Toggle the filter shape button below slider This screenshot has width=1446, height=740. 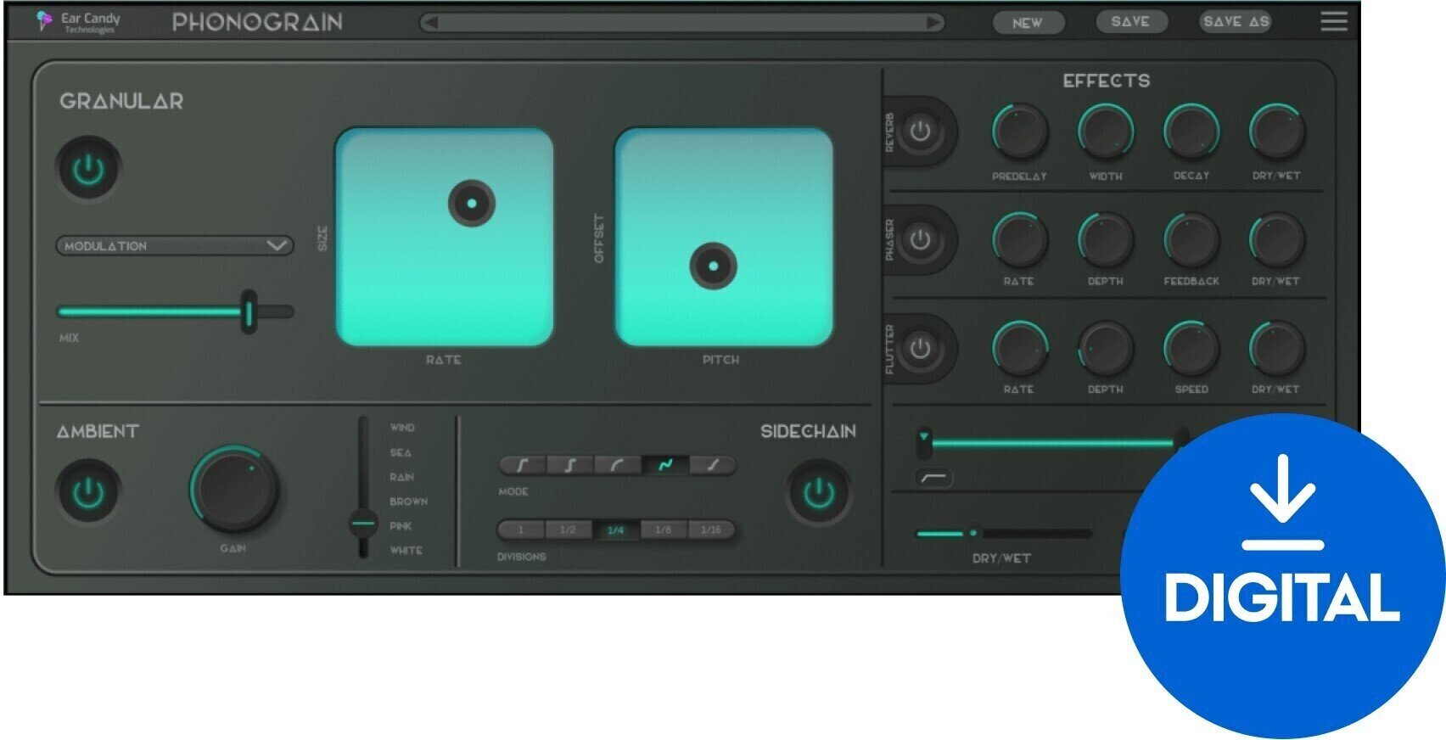[934, 479]
